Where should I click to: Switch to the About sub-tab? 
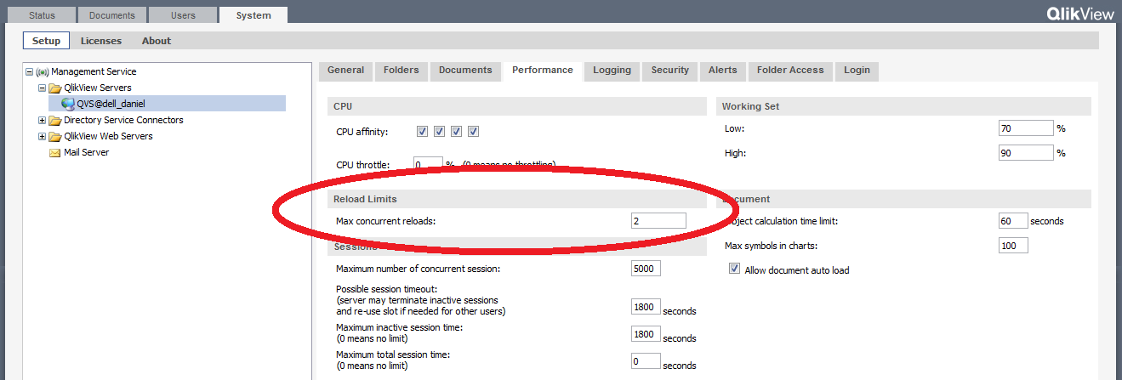157,41
